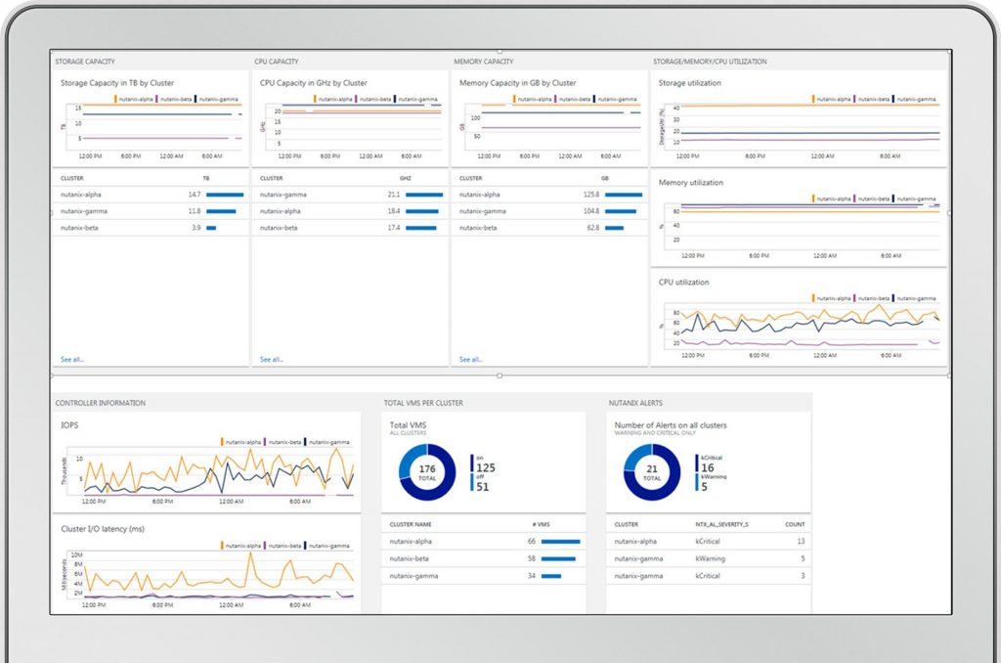Choose nutanix-beta row showing 62.8 GB

tap(549, 228)
